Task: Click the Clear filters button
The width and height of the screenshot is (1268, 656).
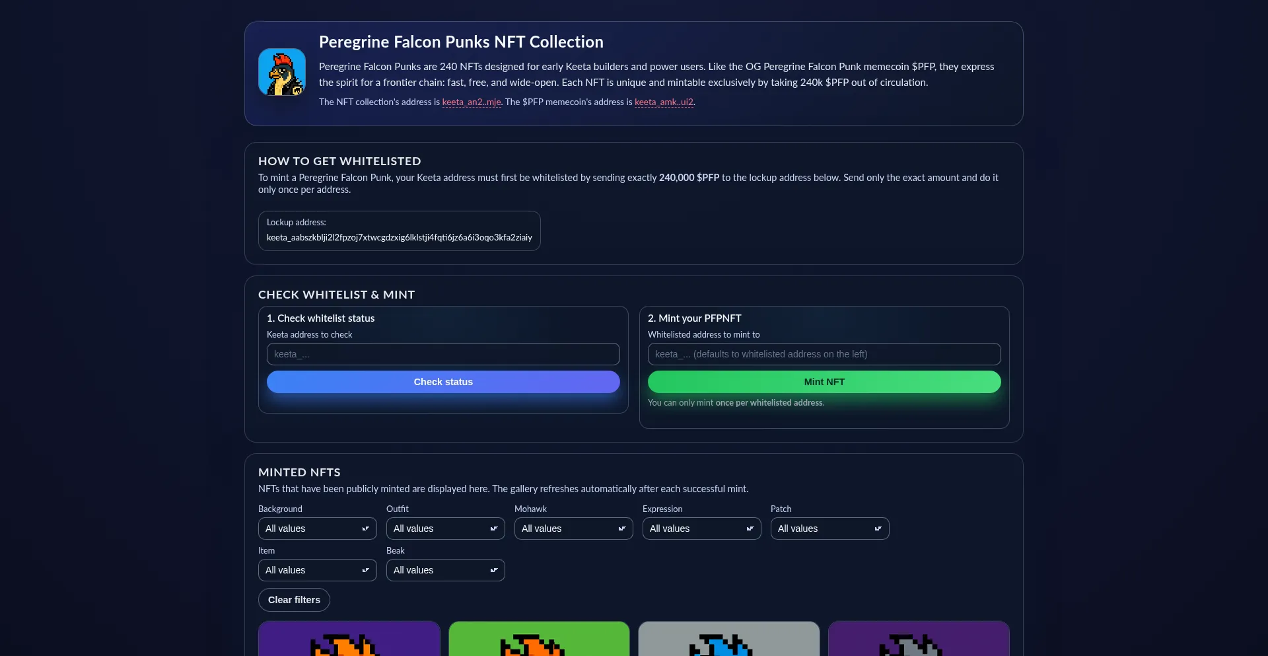Action: (294, 600)
